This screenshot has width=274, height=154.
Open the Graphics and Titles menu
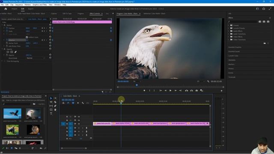point(40,5)
